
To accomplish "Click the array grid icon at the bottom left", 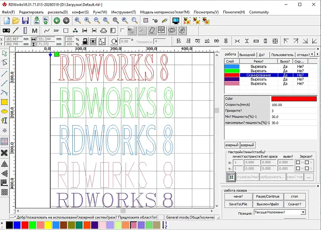I will (x=4, y=192).
